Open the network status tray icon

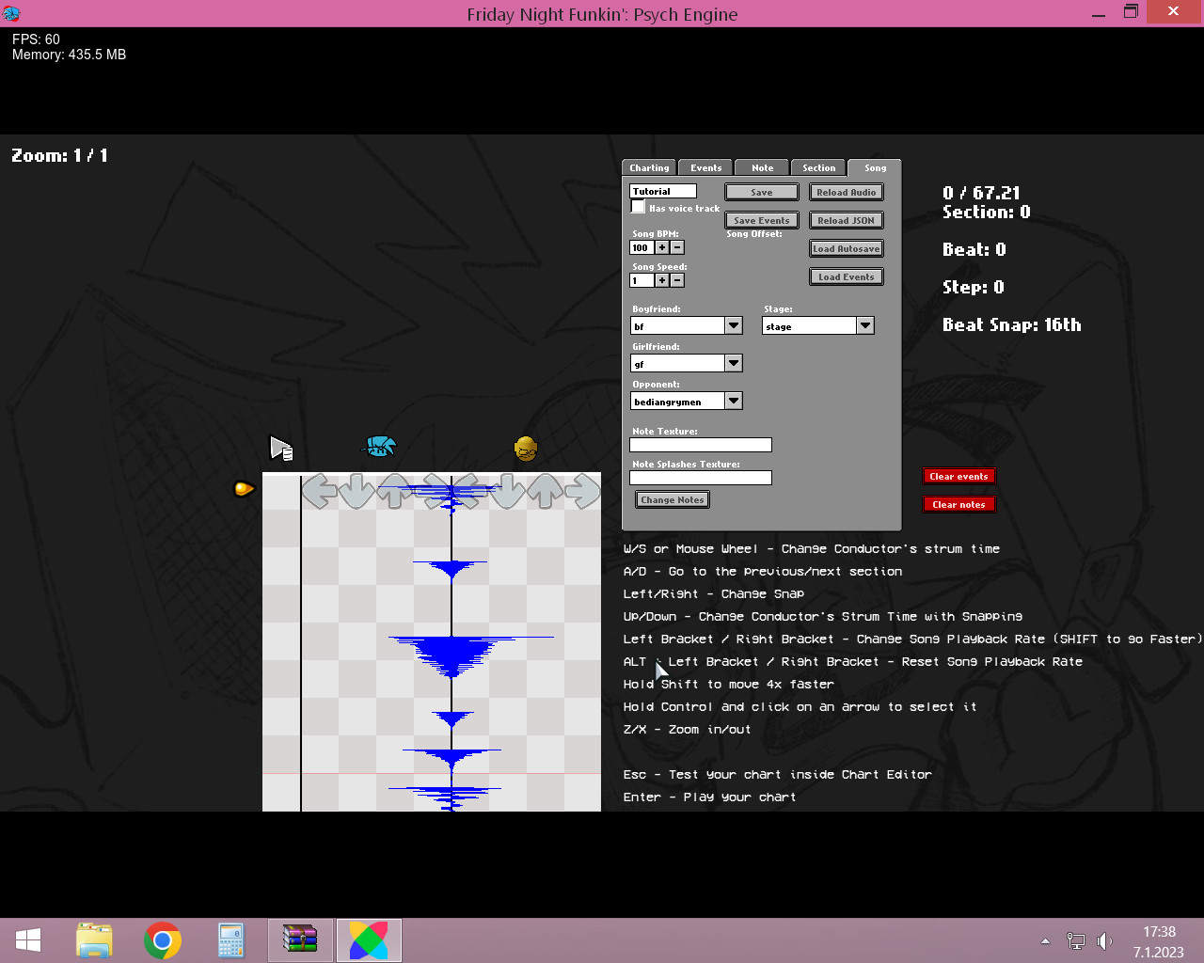1075,940
